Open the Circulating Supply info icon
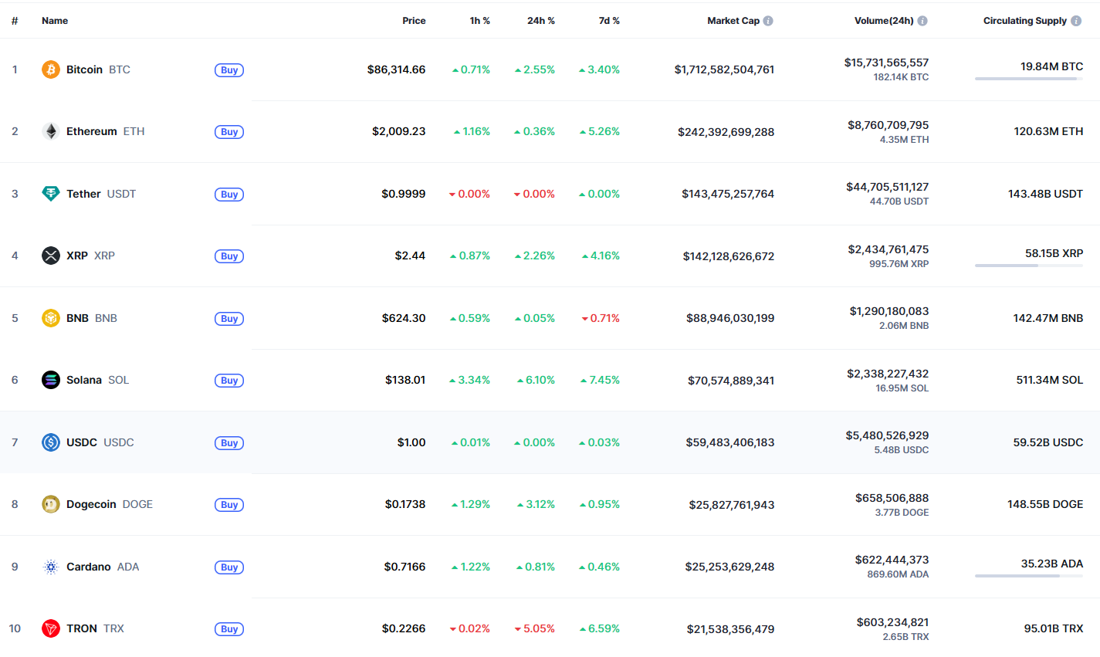Image resolution: width=1100 pixels, height=657 pixels. point(1076,21)
